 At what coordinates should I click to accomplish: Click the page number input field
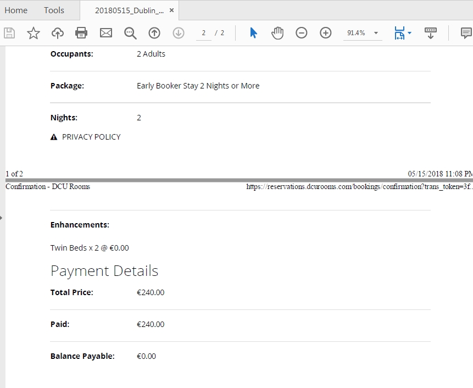204,33
